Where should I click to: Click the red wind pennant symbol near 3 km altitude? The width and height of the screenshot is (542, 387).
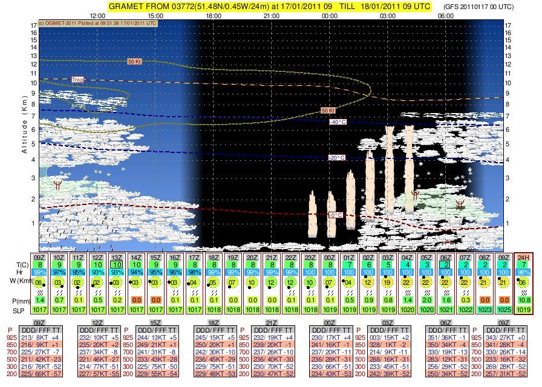(57, 184)
